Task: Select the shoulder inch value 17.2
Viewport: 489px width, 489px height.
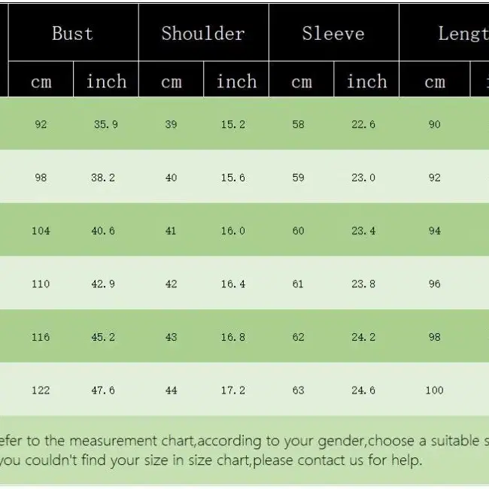Action: (x=233, y=390)
